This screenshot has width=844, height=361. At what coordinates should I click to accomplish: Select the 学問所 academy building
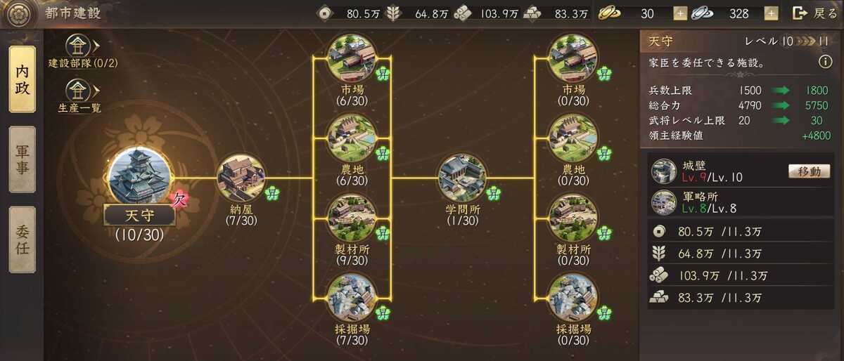click(462, 178)
